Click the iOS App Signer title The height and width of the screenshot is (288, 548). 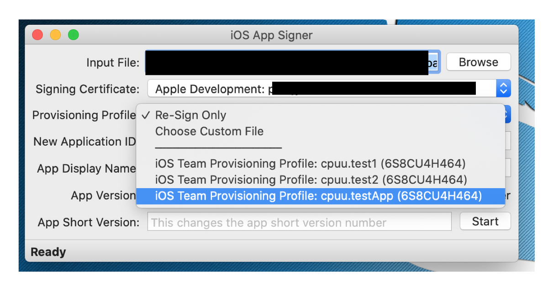coord(272,36)
